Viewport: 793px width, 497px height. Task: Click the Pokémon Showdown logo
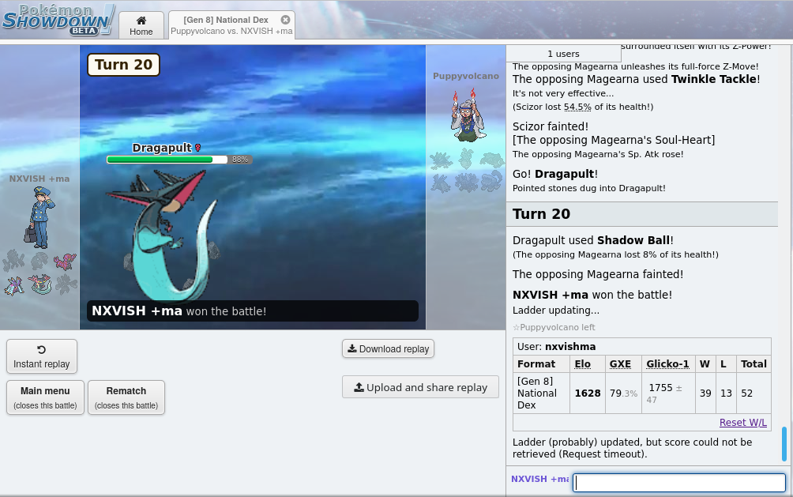(x=58, y=19)
